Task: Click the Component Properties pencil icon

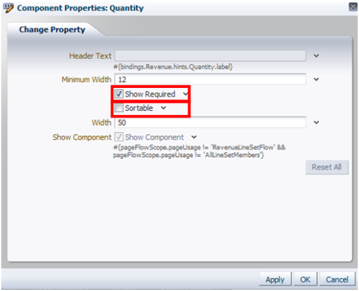Action: [x=8, y=8]
